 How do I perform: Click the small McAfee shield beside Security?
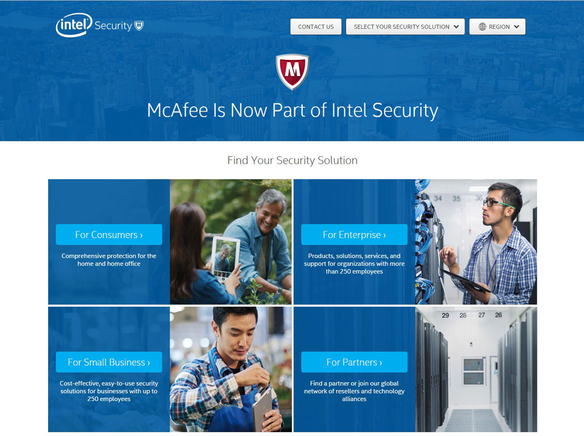[x=139, y=26]
